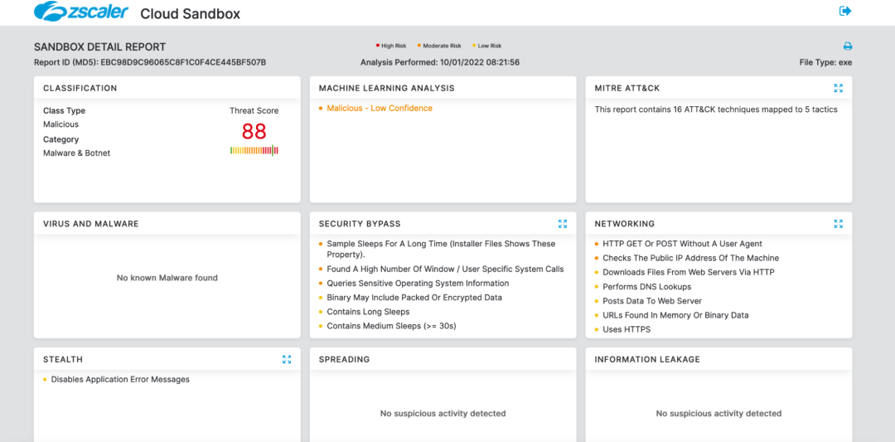Click 'Performs DNS Lookups' entry
Image resolution: width=895 pixels, height=442 pixels.
click(646, 287)
